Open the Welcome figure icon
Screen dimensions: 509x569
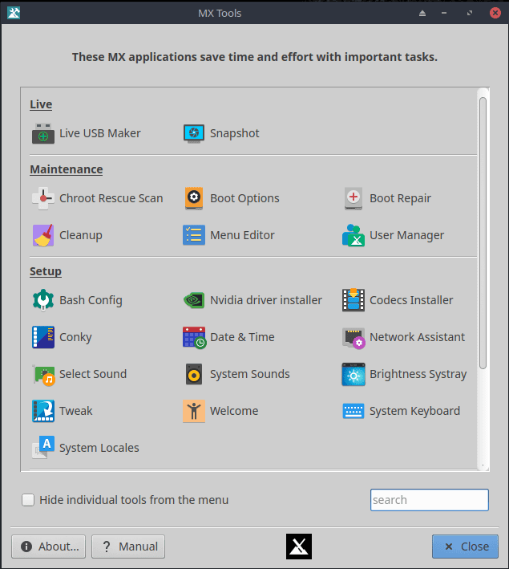click(194, 411)
